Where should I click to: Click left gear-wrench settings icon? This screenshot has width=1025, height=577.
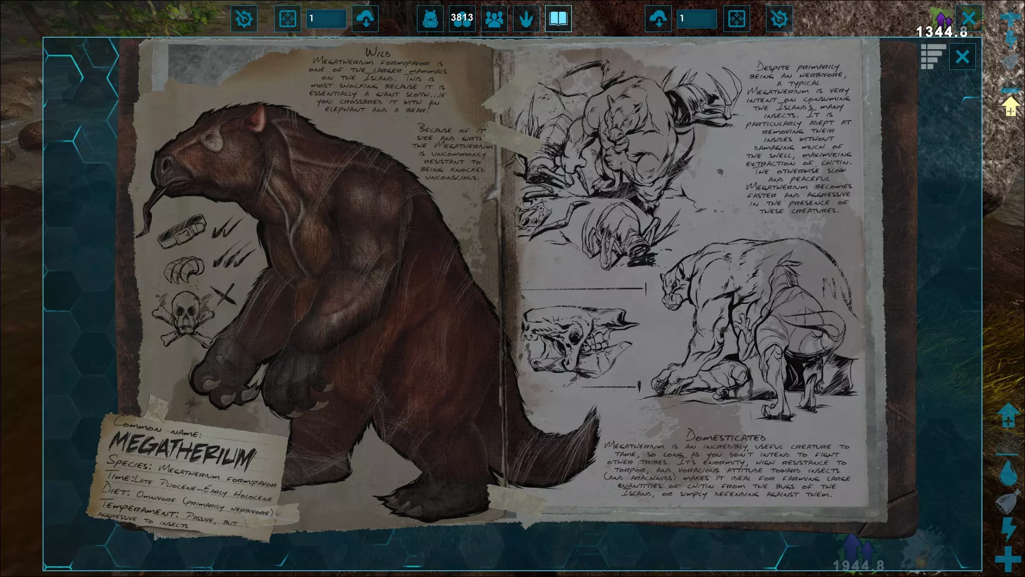click(x=244, y=19)
